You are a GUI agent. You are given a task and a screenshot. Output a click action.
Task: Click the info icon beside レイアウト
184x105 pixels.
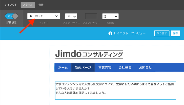pos(110,33)
